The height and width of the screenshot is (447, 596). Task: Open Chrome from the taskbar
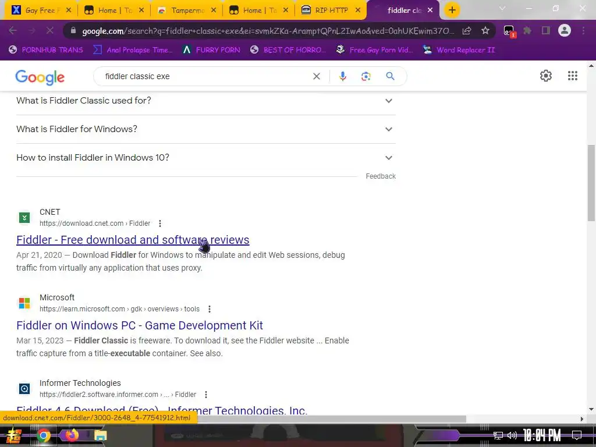pyautogui.click(x=43, y=435)
